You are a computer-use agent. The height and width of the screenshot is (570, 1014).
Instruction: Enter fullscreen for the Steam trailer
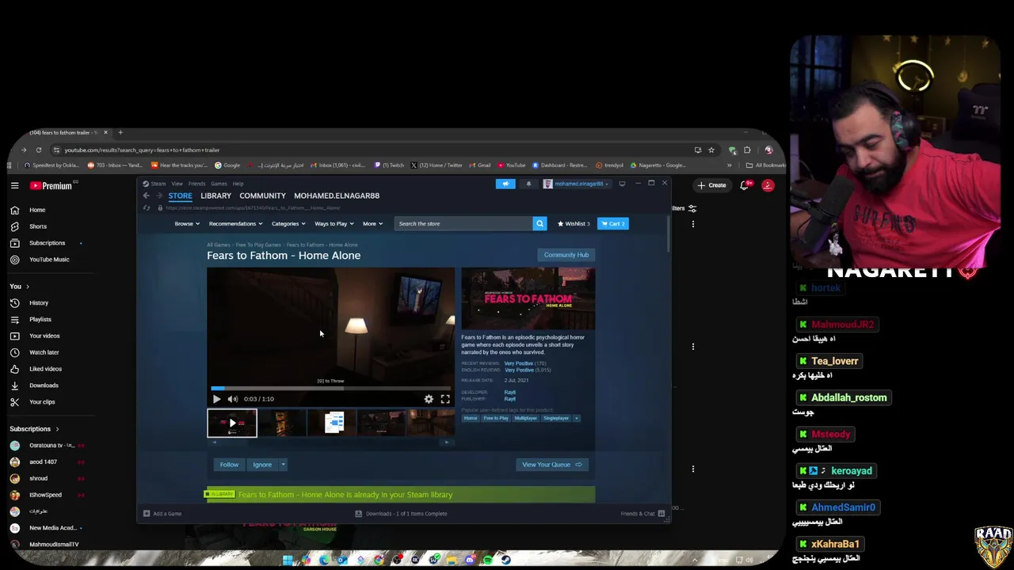point(445,399)
